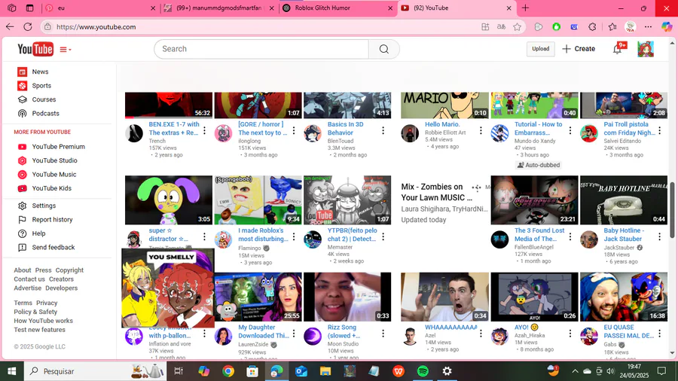Open Spotify from the taskbar
Image resolution: width=678 pixels, height=381 pixels.
(x=423, y=371)
